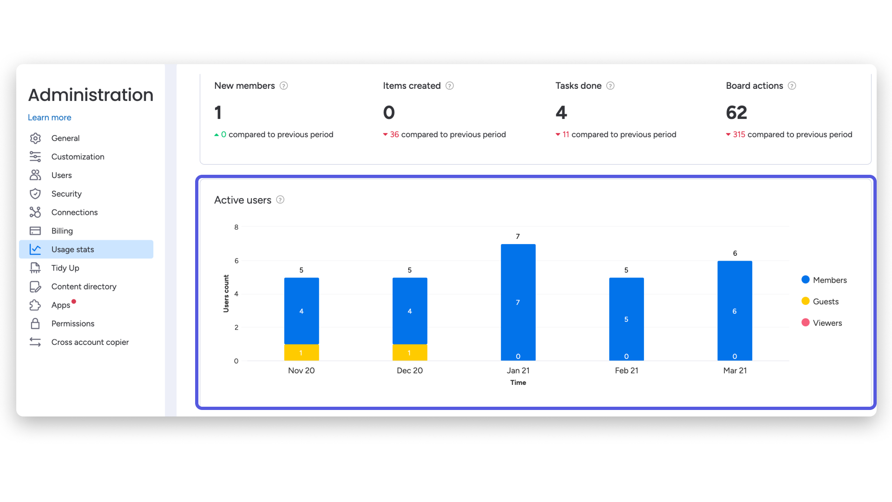The image size is (892, 502).
Task: Click the Content directory icon
Action: (x=35, y=287)
